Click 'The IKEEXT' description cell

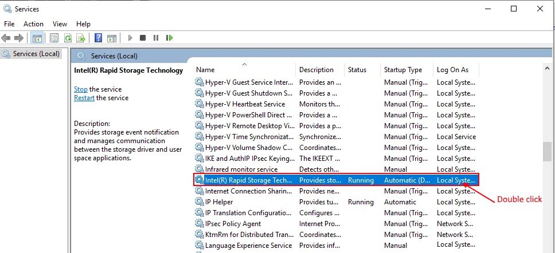[320, 159]
